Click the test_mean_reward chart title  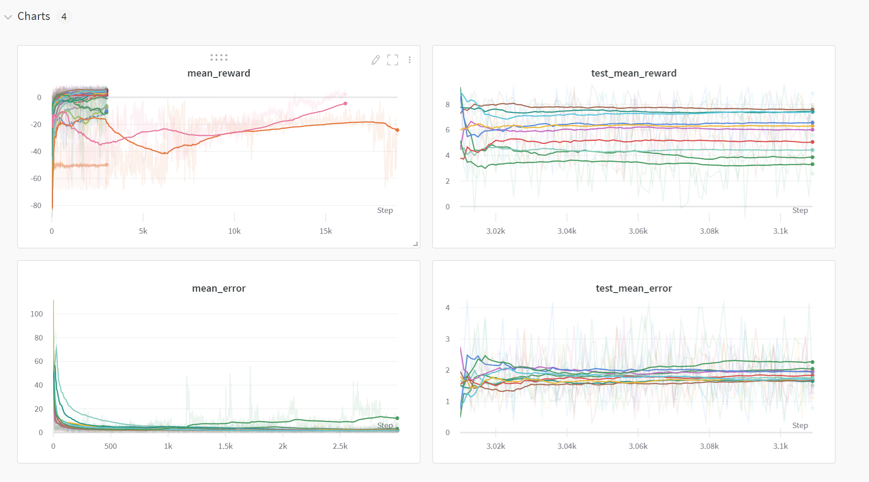tap(634, 73)
